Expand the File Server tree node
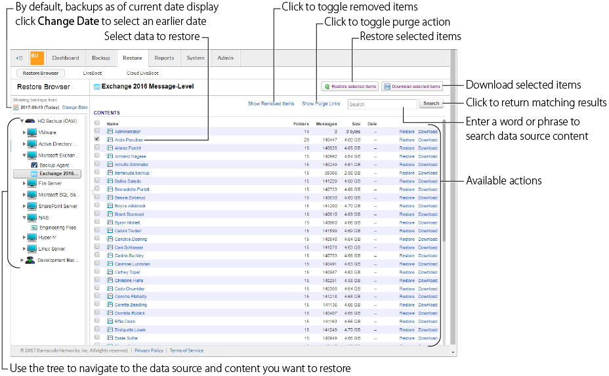The width and height of the screenshot is (609, 376). [x=24, y=183]
